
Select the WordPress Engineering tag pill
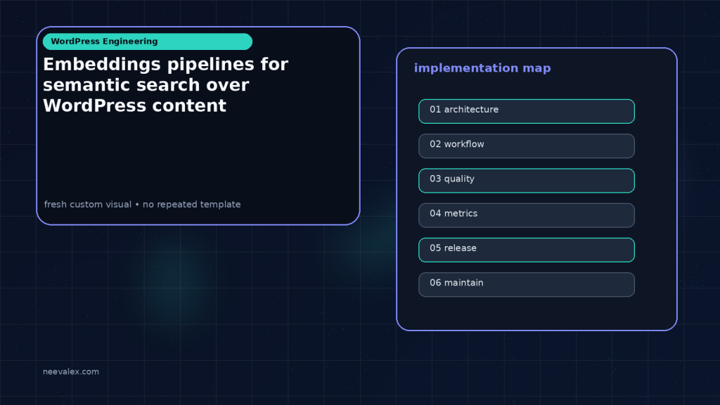click(x=148, y=41)
